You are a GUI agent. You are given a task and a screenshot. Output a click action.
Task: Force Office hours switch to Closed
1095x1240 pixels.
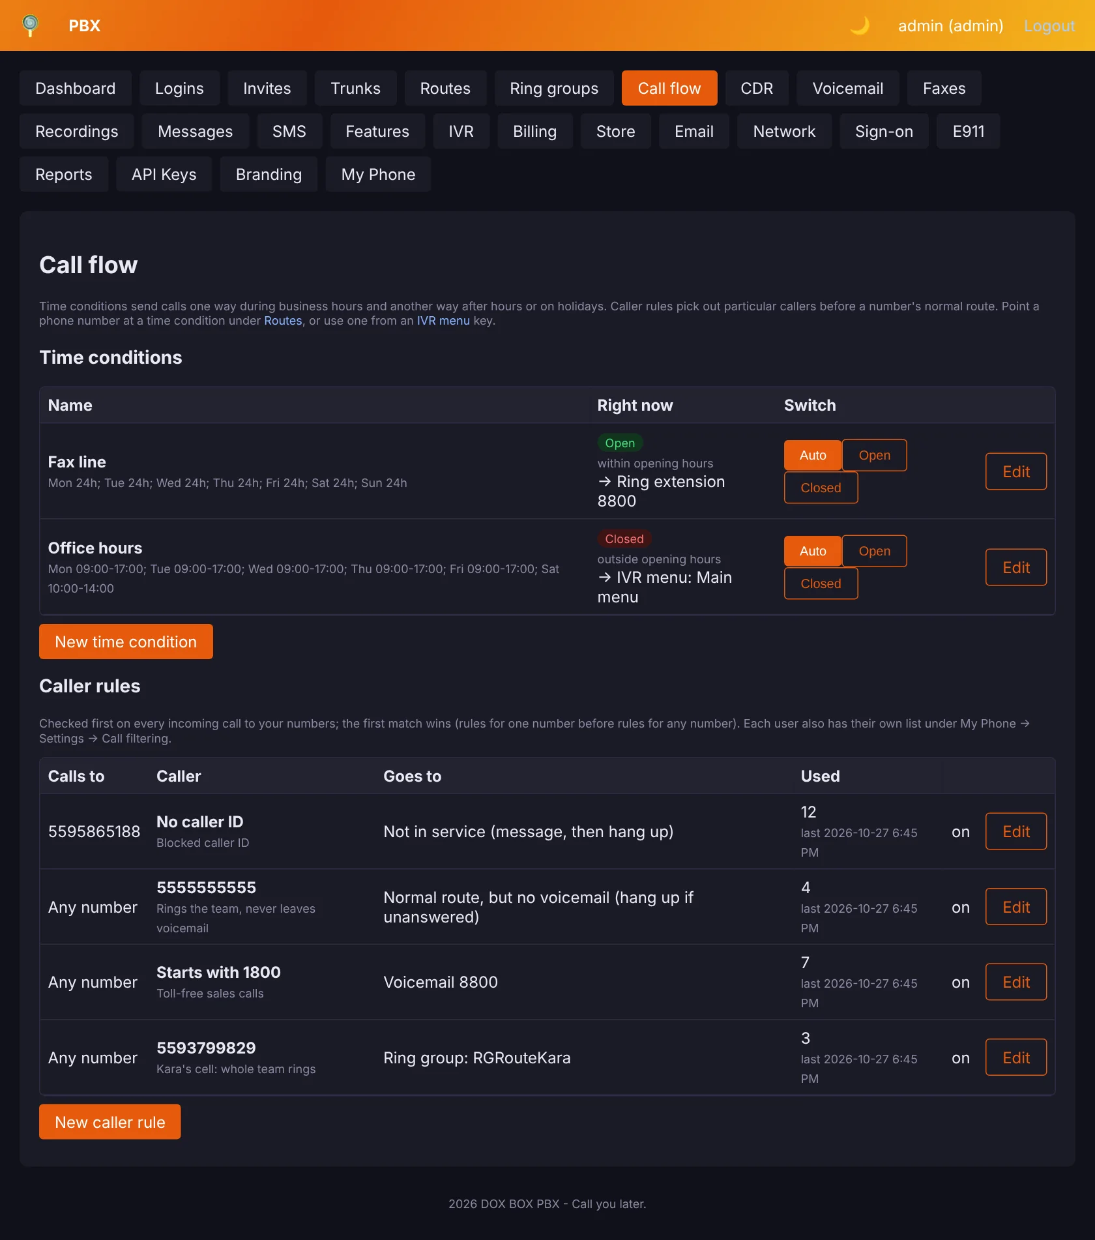point(821,583)
